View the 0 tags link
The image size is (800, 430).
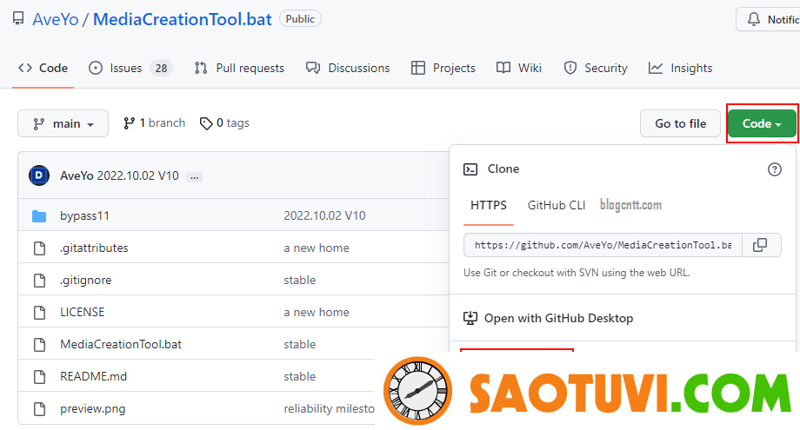click(x=224, y=123)
